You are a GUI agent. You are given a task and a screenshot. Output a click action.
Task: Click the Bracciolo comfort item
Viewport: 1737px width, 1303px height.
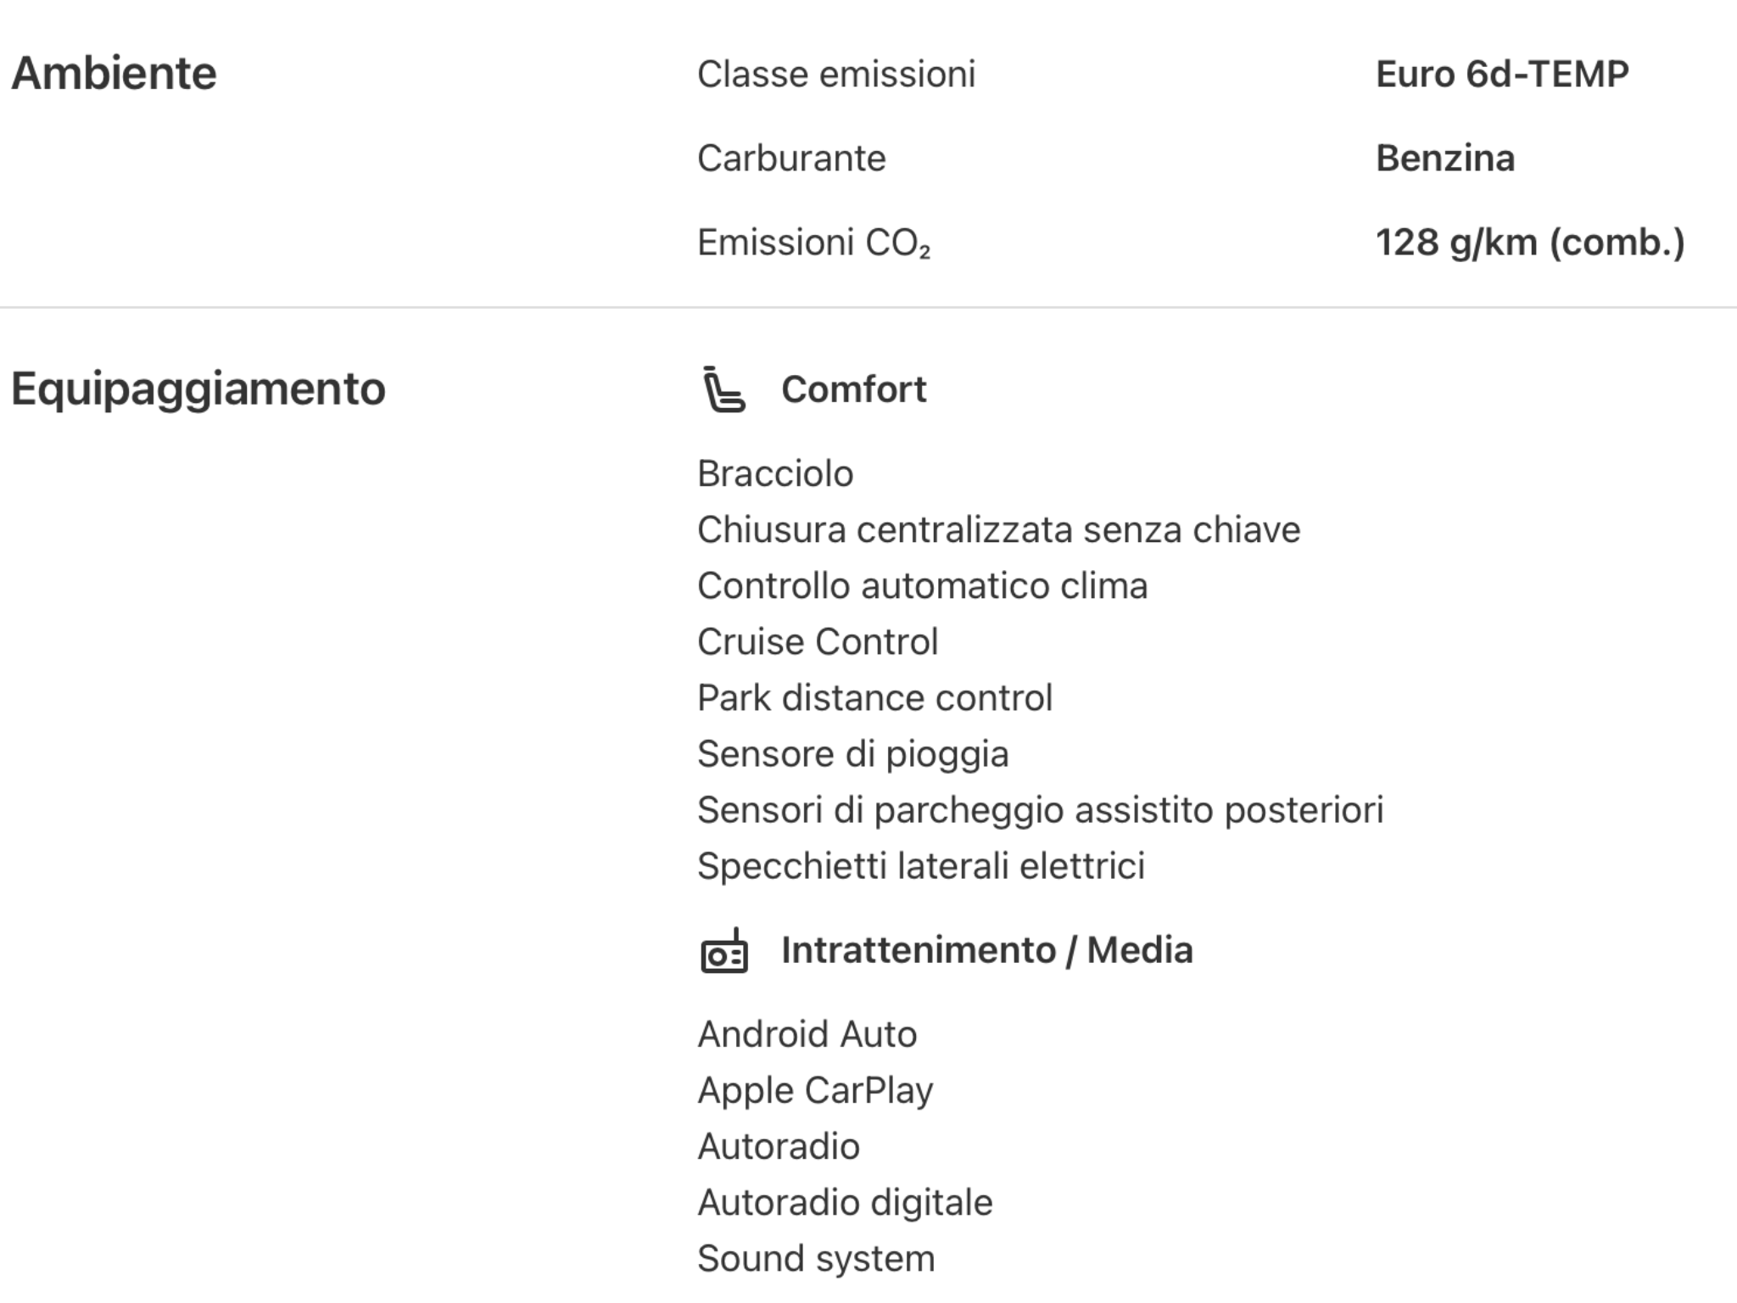pyautogui.click(x=774, y=473)
